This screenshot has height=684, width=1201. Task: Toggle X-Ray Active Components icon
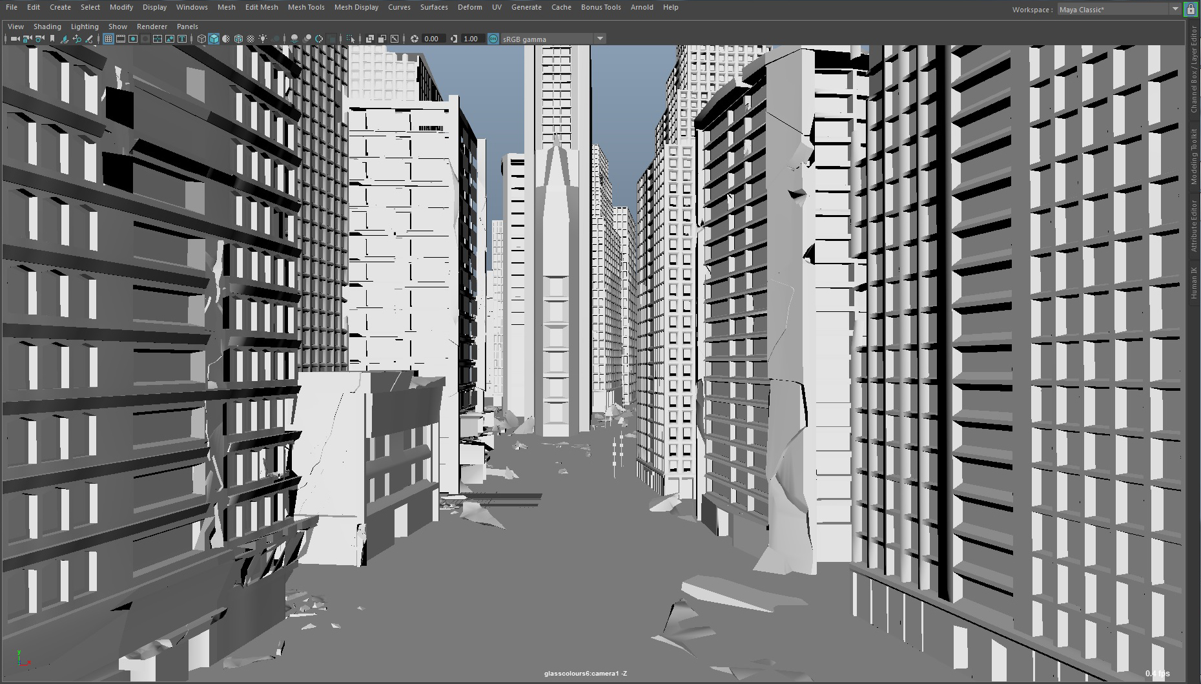[382, 39]
